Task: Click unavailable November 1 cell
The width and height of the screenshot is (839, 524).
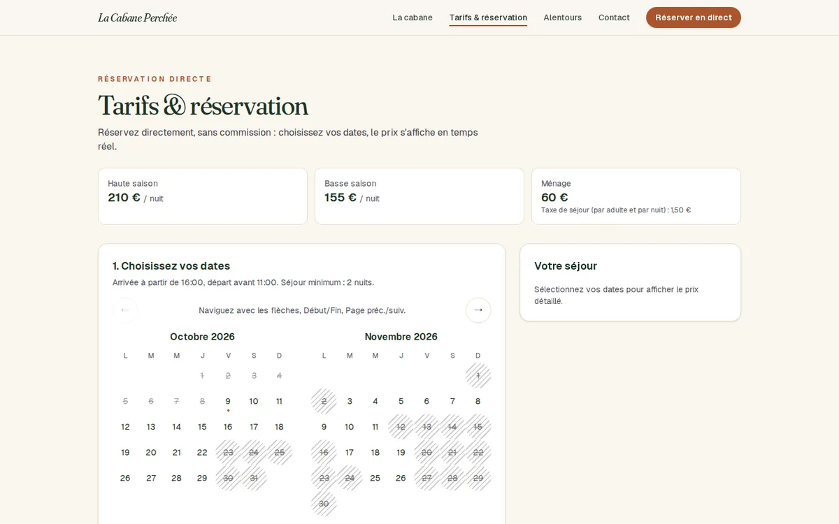Action: (x=478, y=376)
